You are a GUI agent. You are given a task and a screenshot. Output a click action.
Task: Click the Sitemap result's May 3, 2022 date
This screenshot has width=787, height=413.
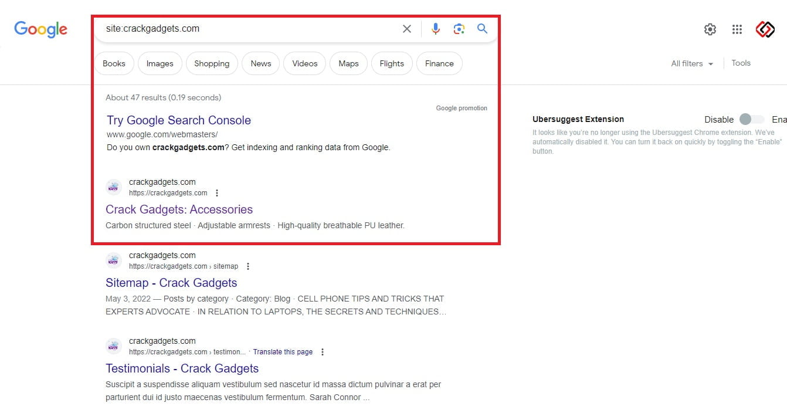point(127,299)
